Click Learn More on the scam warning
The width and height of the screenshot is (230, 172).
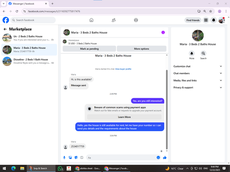tap(124, 117)
